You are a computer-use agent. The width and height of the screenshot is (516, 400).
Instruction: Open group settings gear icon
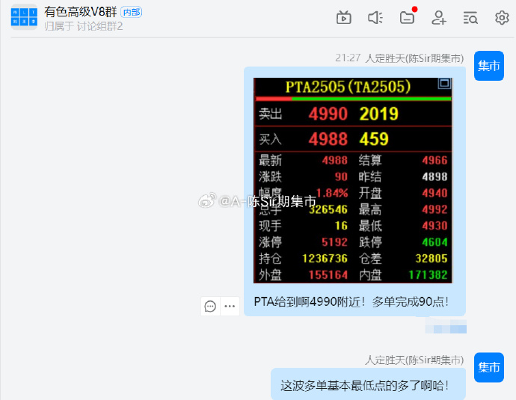pyautogui.click(x=502, y=17)
